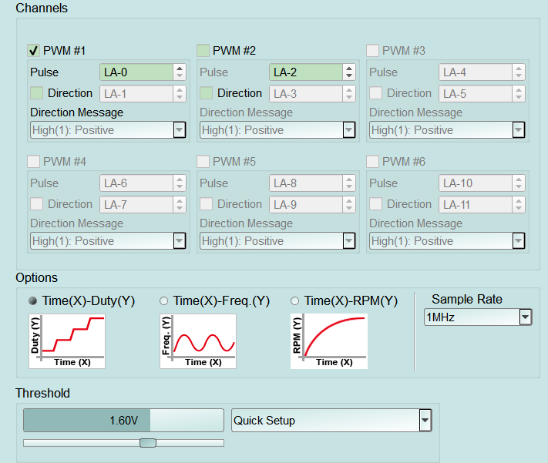This screenshot has height=463, width=548.
Task: Enable the PWM #6 checkbox
Action: pos(372,162)
